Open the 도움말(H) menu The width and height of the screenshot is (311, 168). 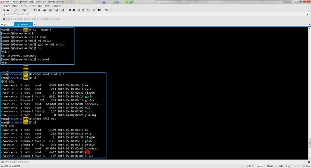pos(57,6)
